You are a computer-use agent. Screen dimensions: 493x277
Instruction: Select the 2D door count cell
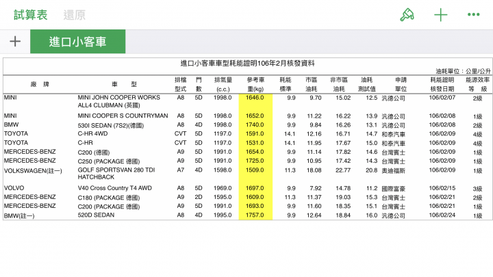click(x=199, y=197)
